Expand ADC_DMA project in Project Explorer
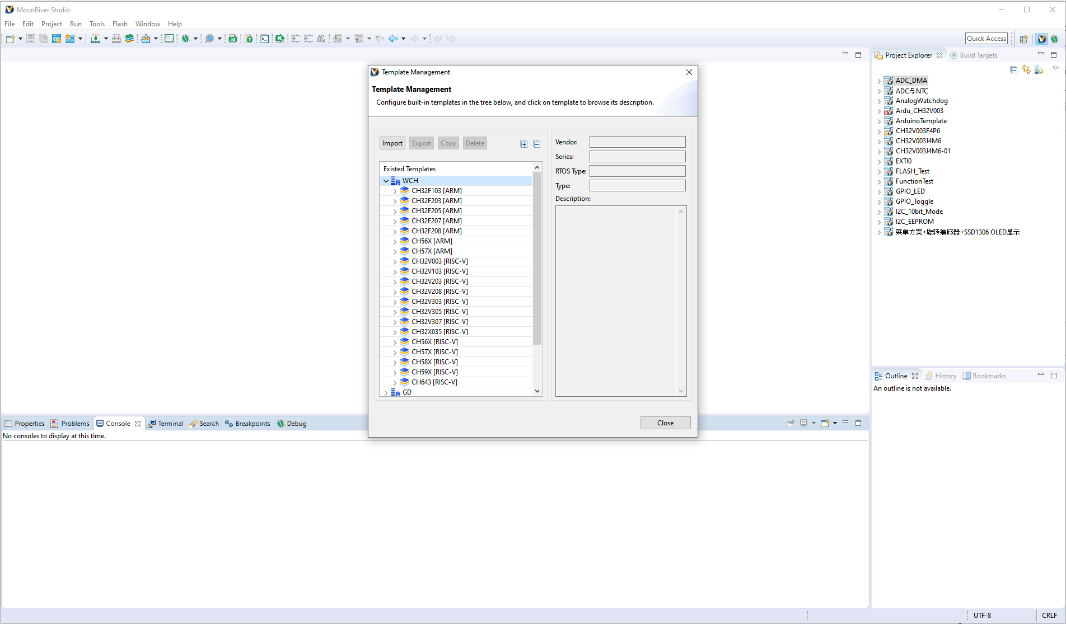The height and width of the screenshot is (624, 1066). (879, 81)
